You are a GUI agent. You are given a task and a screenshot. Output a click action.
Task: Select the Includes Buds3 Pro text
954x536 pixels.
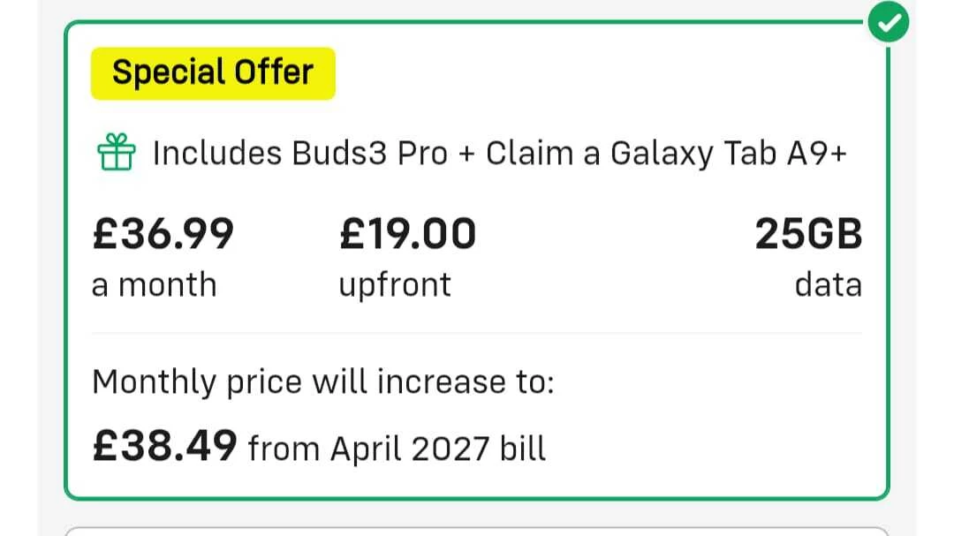click(299, 154)
